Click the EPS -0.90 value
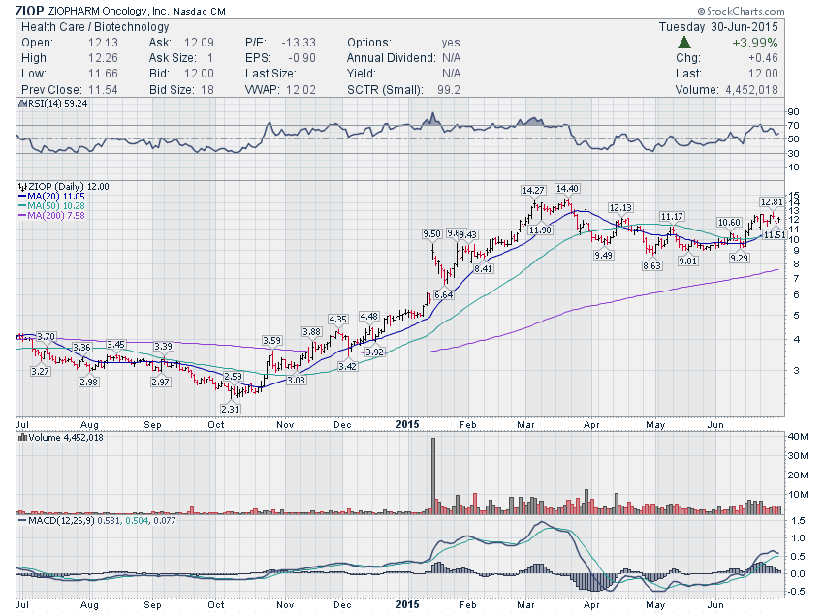 point(301,58)
